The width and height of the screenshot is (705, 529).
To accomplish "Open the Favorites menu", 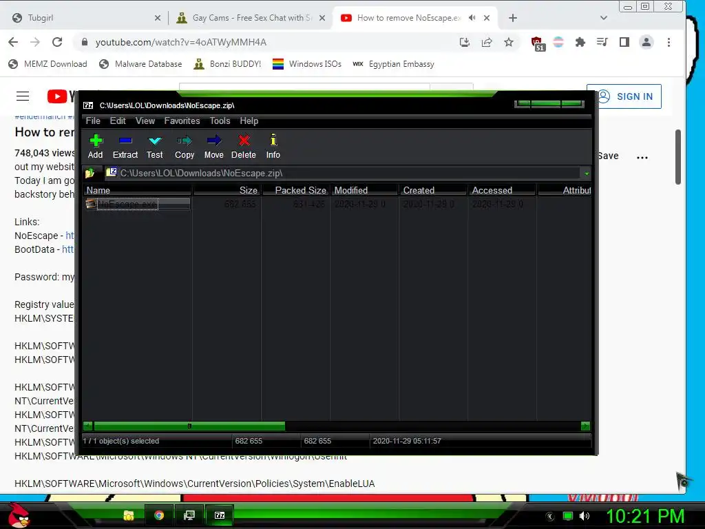I will (x=182, y=121).
